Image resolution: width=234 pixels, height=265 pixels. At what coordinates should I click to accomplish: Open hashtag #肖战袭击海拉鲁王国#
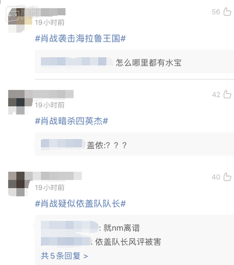(x=80, y=38)
